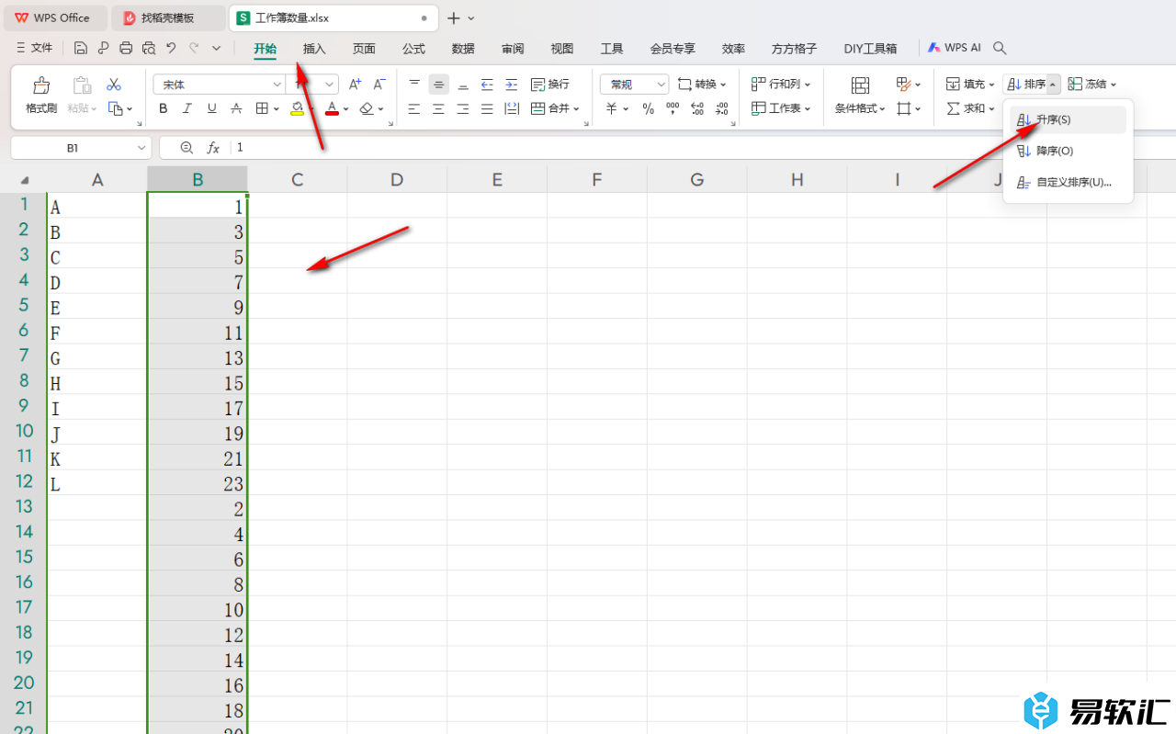Click the 转换 convert button
1176x734 pixels.
[703, 85]
